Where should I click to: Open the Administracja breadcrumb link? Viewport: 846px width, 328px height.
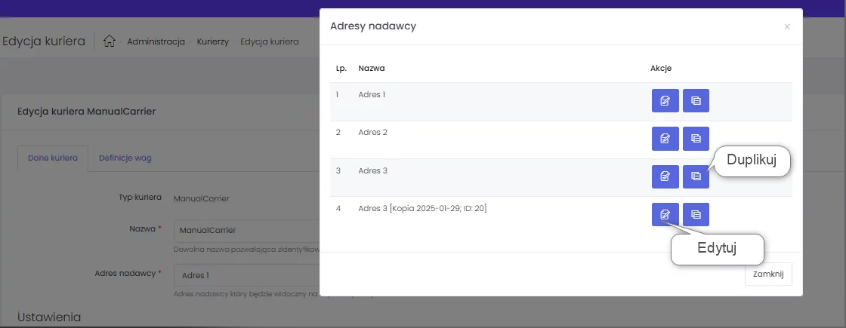156,41
